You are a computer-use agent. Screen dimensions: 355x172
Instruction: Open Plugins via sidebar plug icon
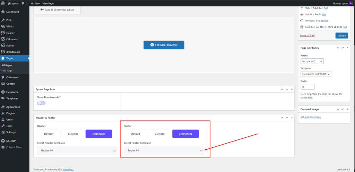coord(3,113)
